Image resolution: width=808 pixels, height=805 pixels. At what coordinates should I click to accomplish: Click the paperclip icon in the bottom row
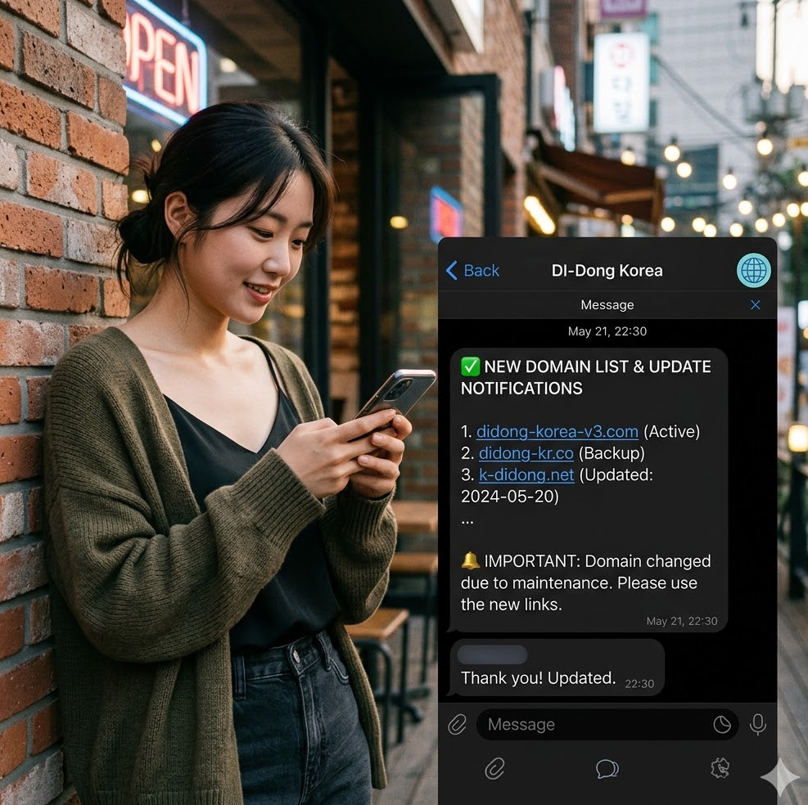pos(494,768)
